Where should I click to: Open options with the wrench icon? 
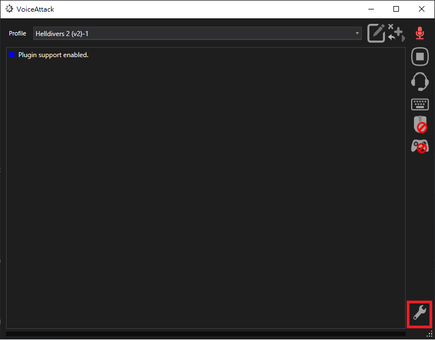pyautogui.click(x=419, y=314)
